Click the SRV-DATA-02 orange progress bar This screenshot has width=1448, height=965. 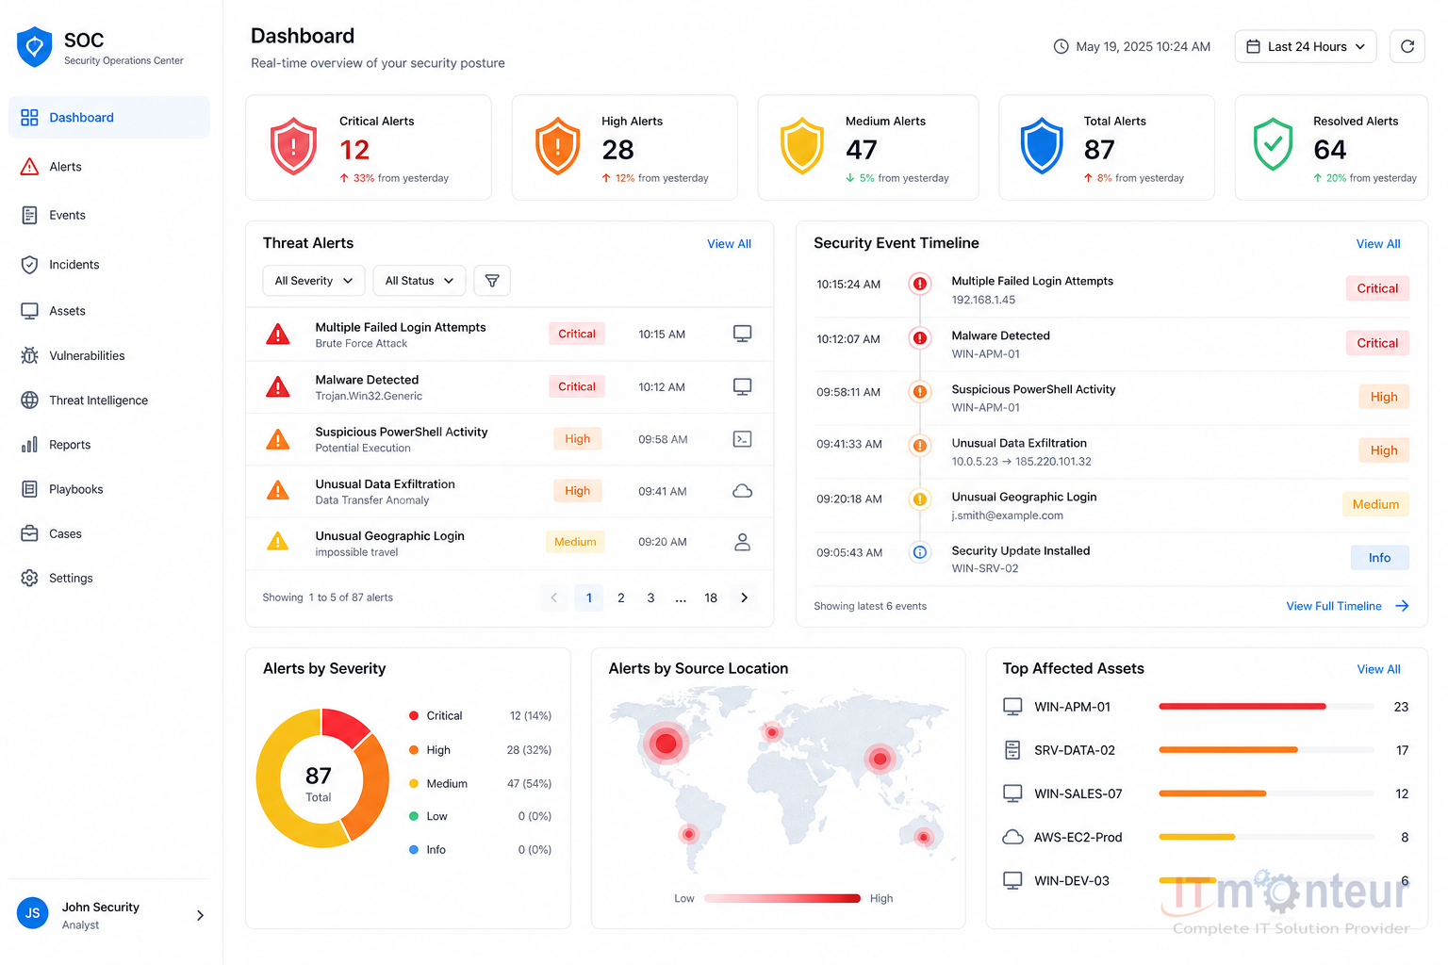(x=1227, y=750)
